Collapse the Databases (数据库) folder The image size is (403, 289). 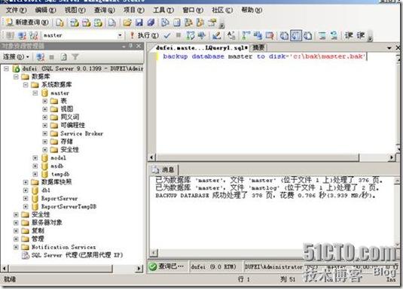tap(16, 77)
